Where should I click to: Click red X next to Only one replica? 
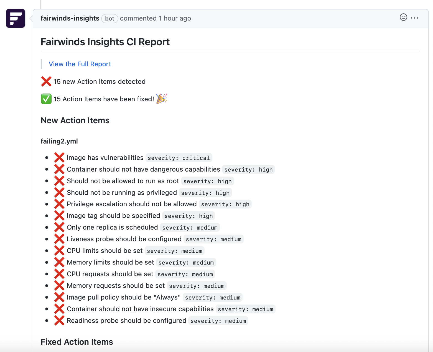59,227
